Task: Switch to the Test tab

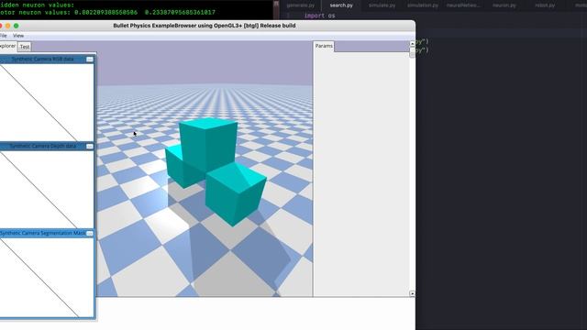Action: (25, 47)
